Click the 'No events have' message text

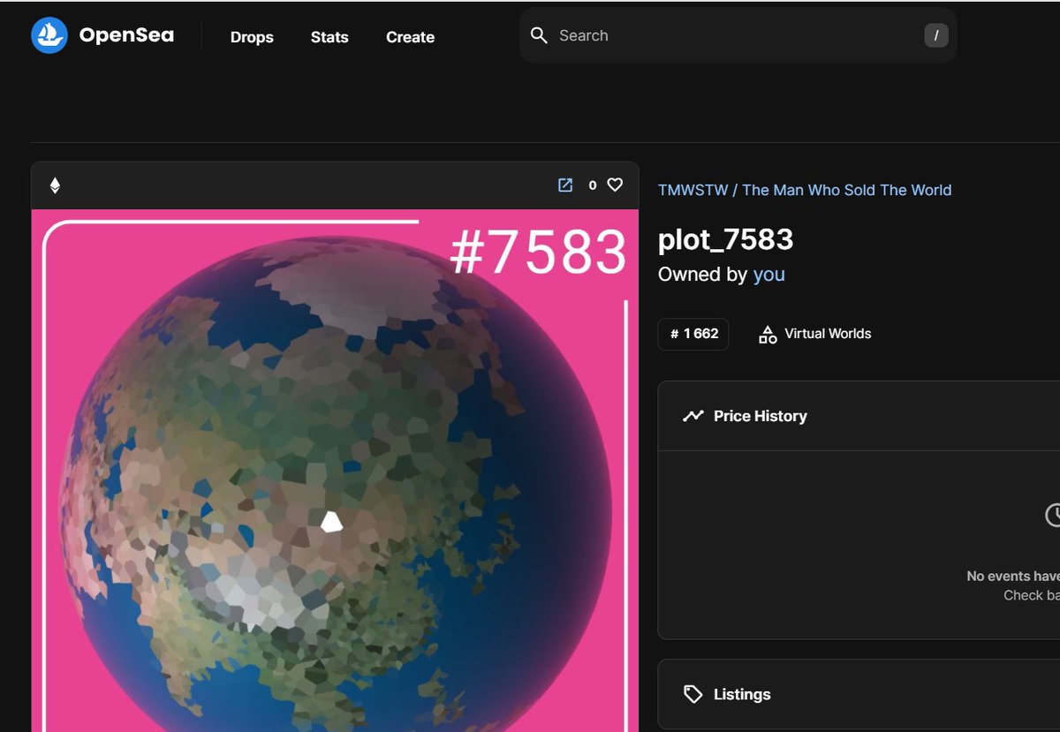click(1013, 576)
